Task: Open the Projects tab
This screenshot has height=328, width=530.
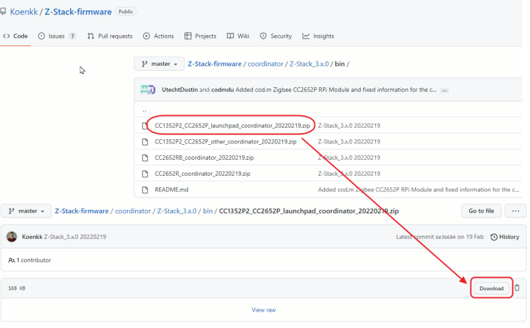Action: [200, 36]
